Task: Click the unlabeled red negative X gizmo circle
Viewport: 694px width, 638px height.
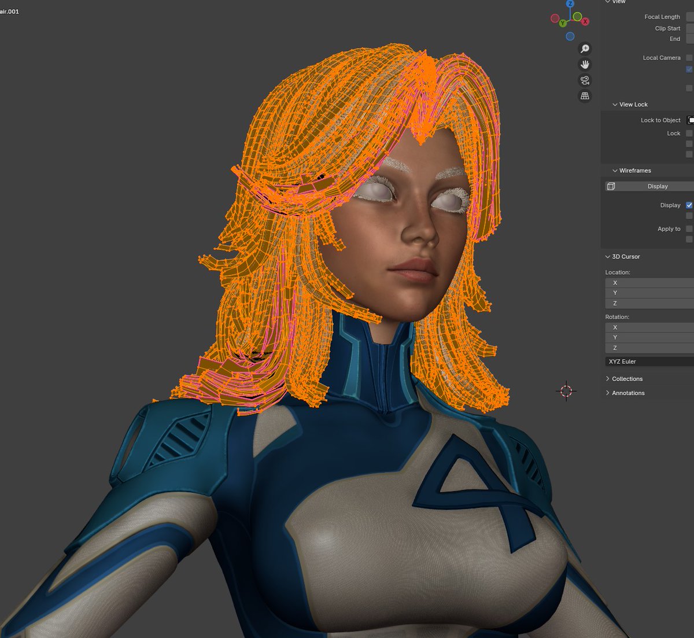Action: tap(555, 19)
